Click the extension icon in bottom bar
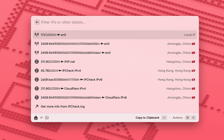 tap(36, 118)
